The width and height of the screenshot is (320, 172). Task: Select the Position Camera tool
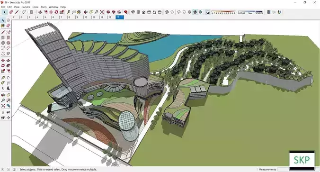click(3, 112)
